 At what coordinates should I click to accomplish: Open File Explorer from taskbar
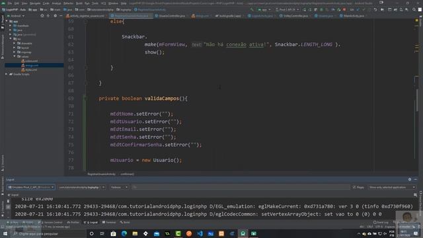[x=135, y=233]
